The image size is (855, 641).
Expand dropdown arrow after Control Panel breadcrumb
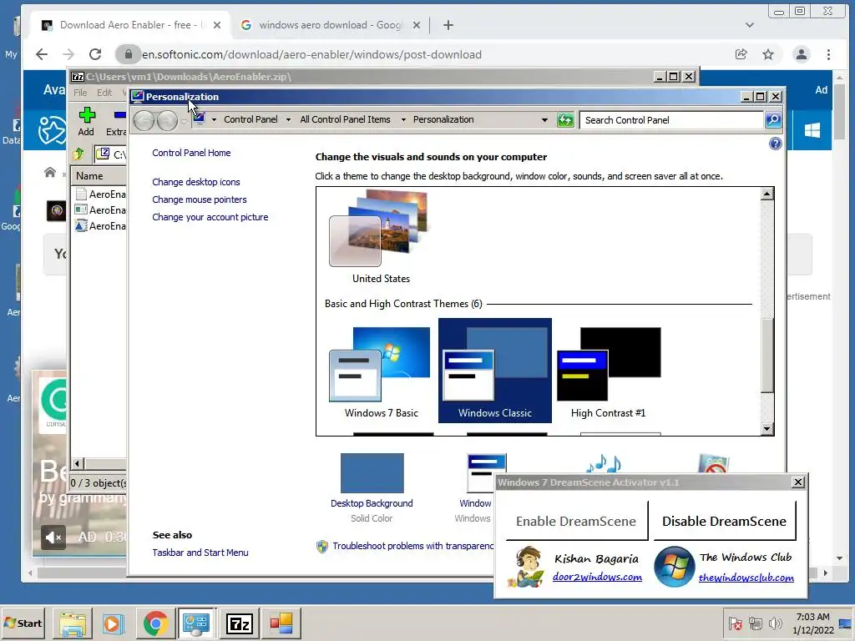288,120
